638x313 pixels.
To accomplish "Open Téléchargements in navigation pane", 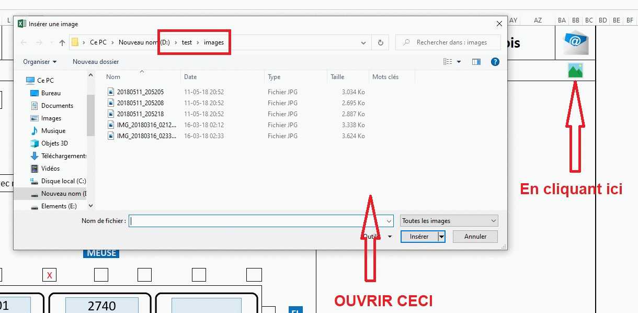I will pyautogui.click(x=59, y=156).
